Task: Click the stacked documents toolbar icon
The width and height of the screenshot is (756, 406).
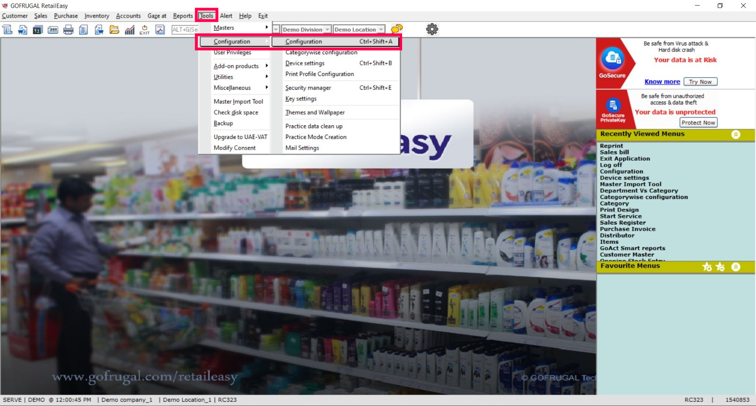Action: point(84,30)
